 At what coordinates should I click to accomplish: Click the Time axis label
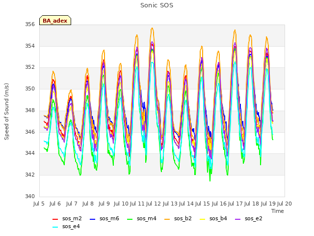tap(278, 211)
